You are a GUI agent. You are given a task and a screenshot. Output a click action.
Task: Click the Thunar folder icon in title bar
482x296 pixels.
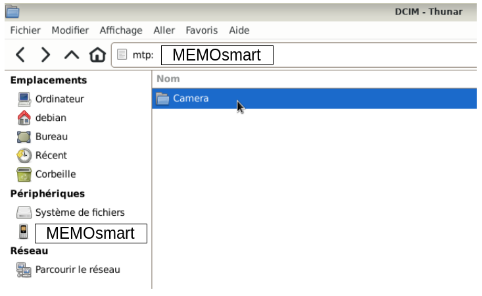point(12,11)
